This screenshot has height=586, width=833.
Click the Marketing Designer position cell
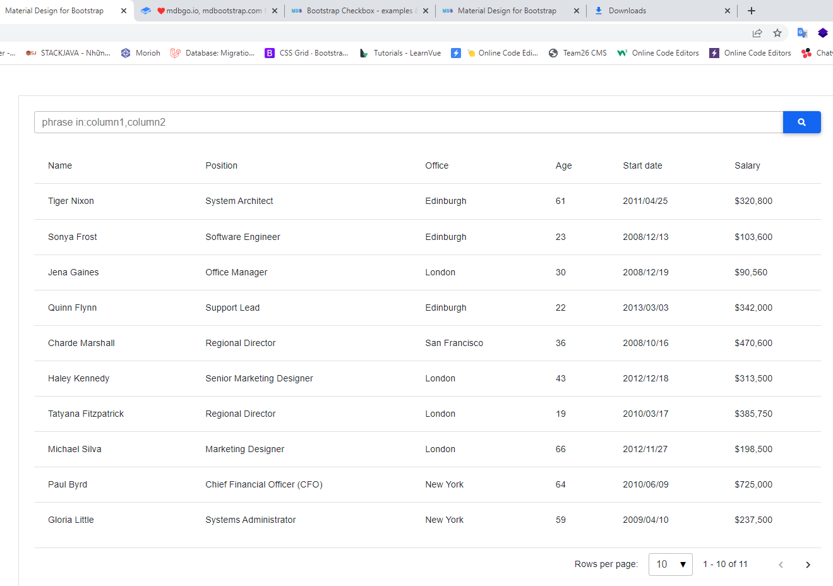point(244,449)
